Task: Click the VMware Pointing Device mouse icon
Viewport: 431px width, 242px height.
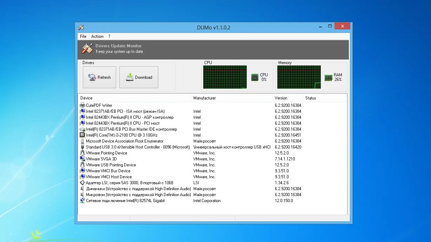Action: (82, 153)
